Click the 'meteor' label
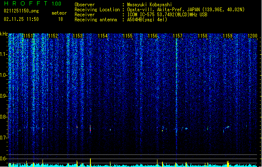 coord(59,13)
